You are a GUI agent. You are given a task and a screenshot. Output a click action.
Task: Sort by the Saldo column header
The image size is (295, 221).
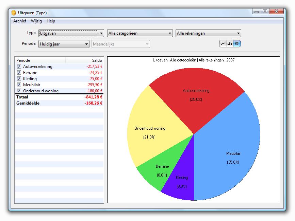pyautogui.click(x=84, y=60)
